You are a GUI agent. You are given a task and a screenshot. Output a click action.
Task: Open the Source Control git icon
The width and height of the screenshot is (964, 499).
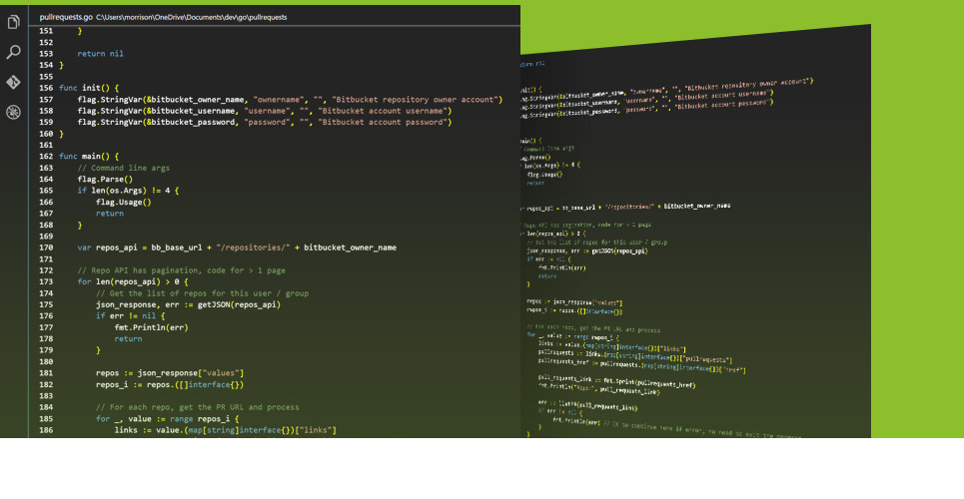[x=14, y=82]
